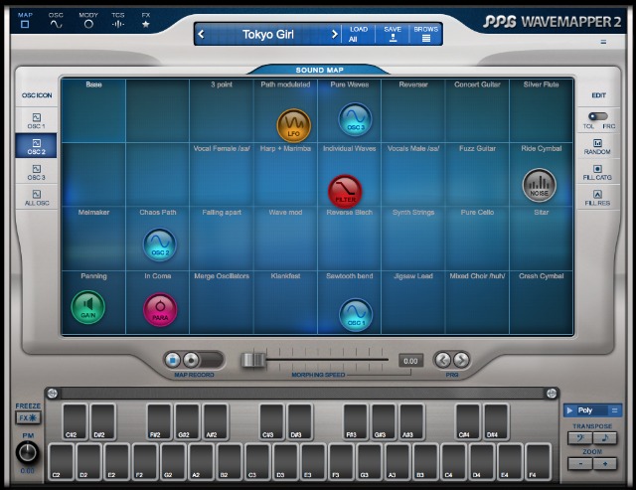Select ALL OSC icon mode

pos(36,198)
